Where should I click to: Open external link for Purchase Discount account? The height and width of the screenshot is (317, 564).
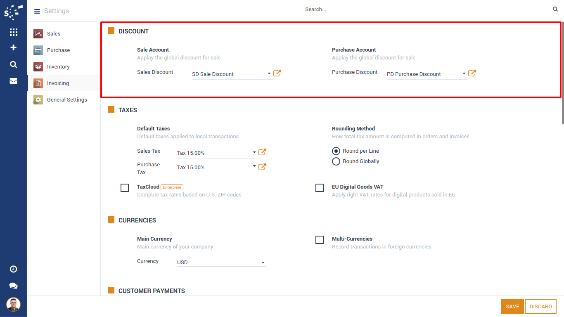472,73
